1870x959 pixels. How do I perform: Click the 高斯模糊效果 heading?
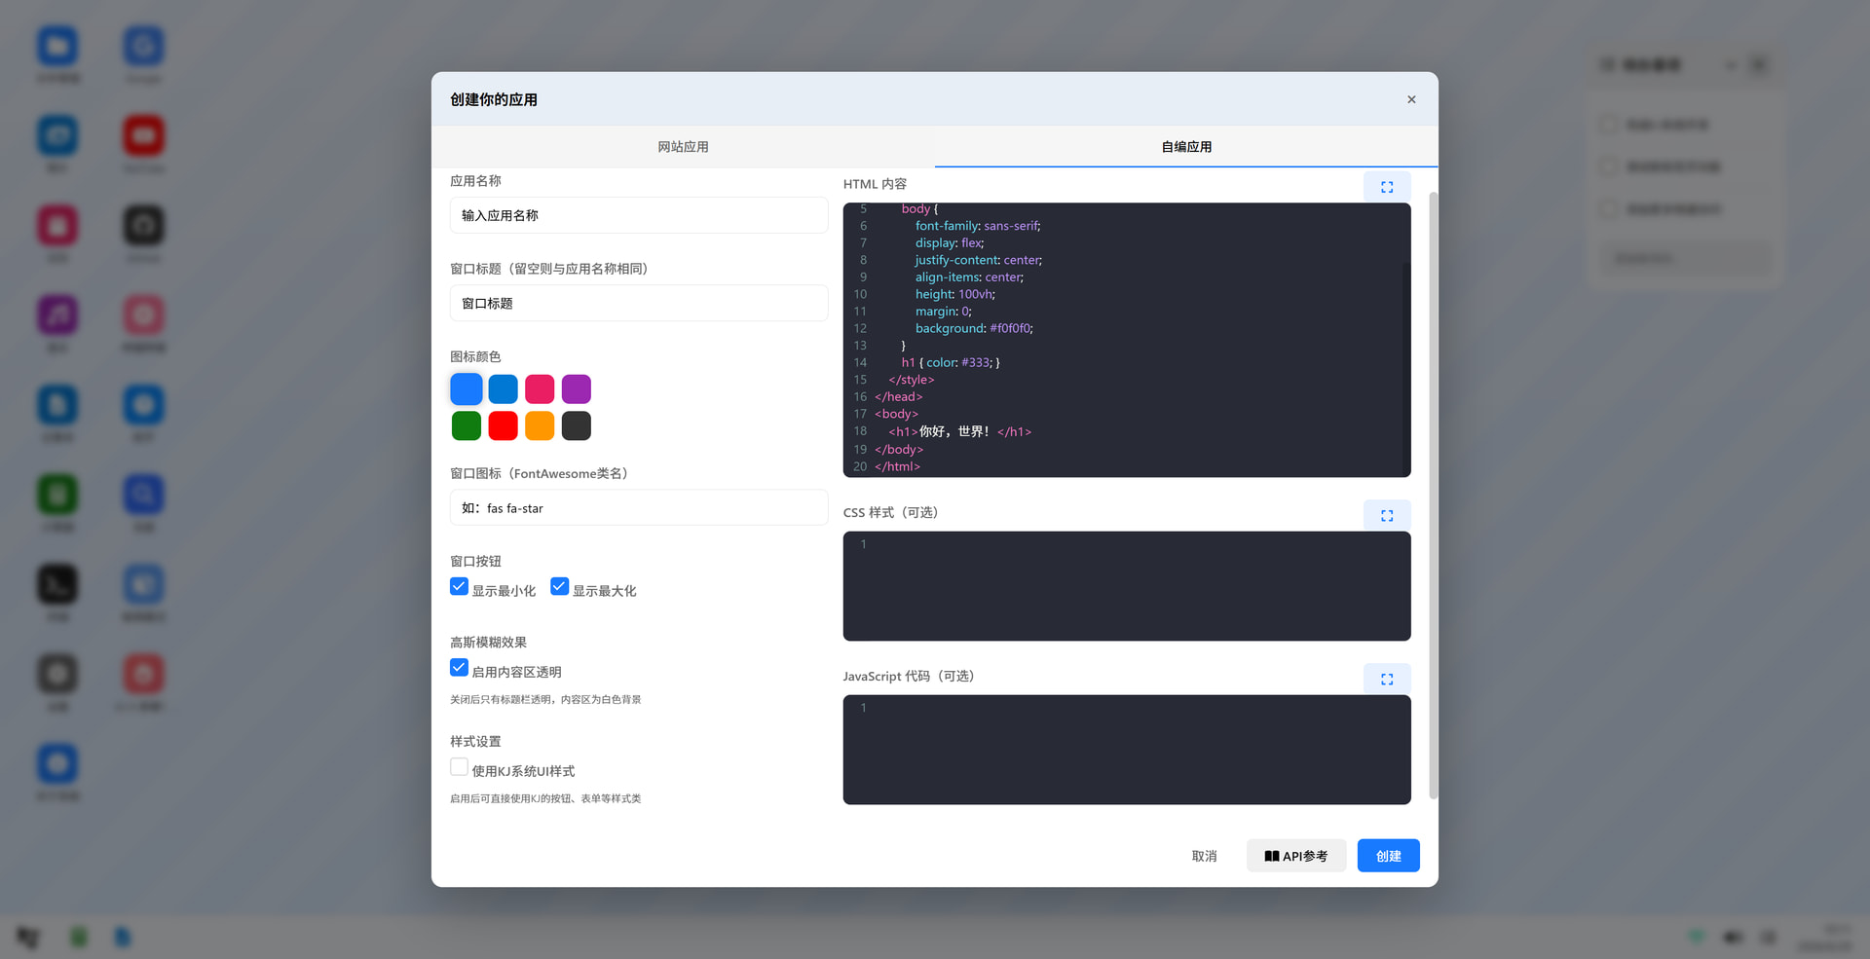pos(488,643)
